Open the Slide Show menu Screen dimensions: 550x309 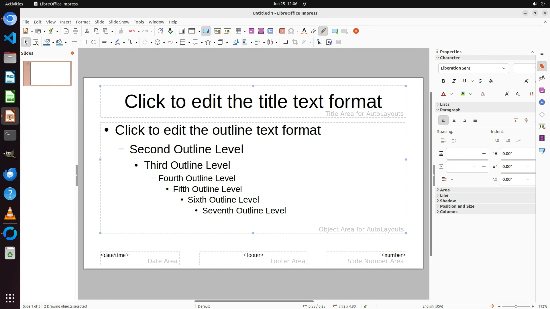tap(119, 22)
